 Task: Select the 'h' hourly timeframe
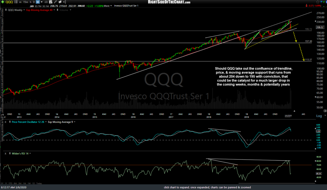click(x=30, y=2)
